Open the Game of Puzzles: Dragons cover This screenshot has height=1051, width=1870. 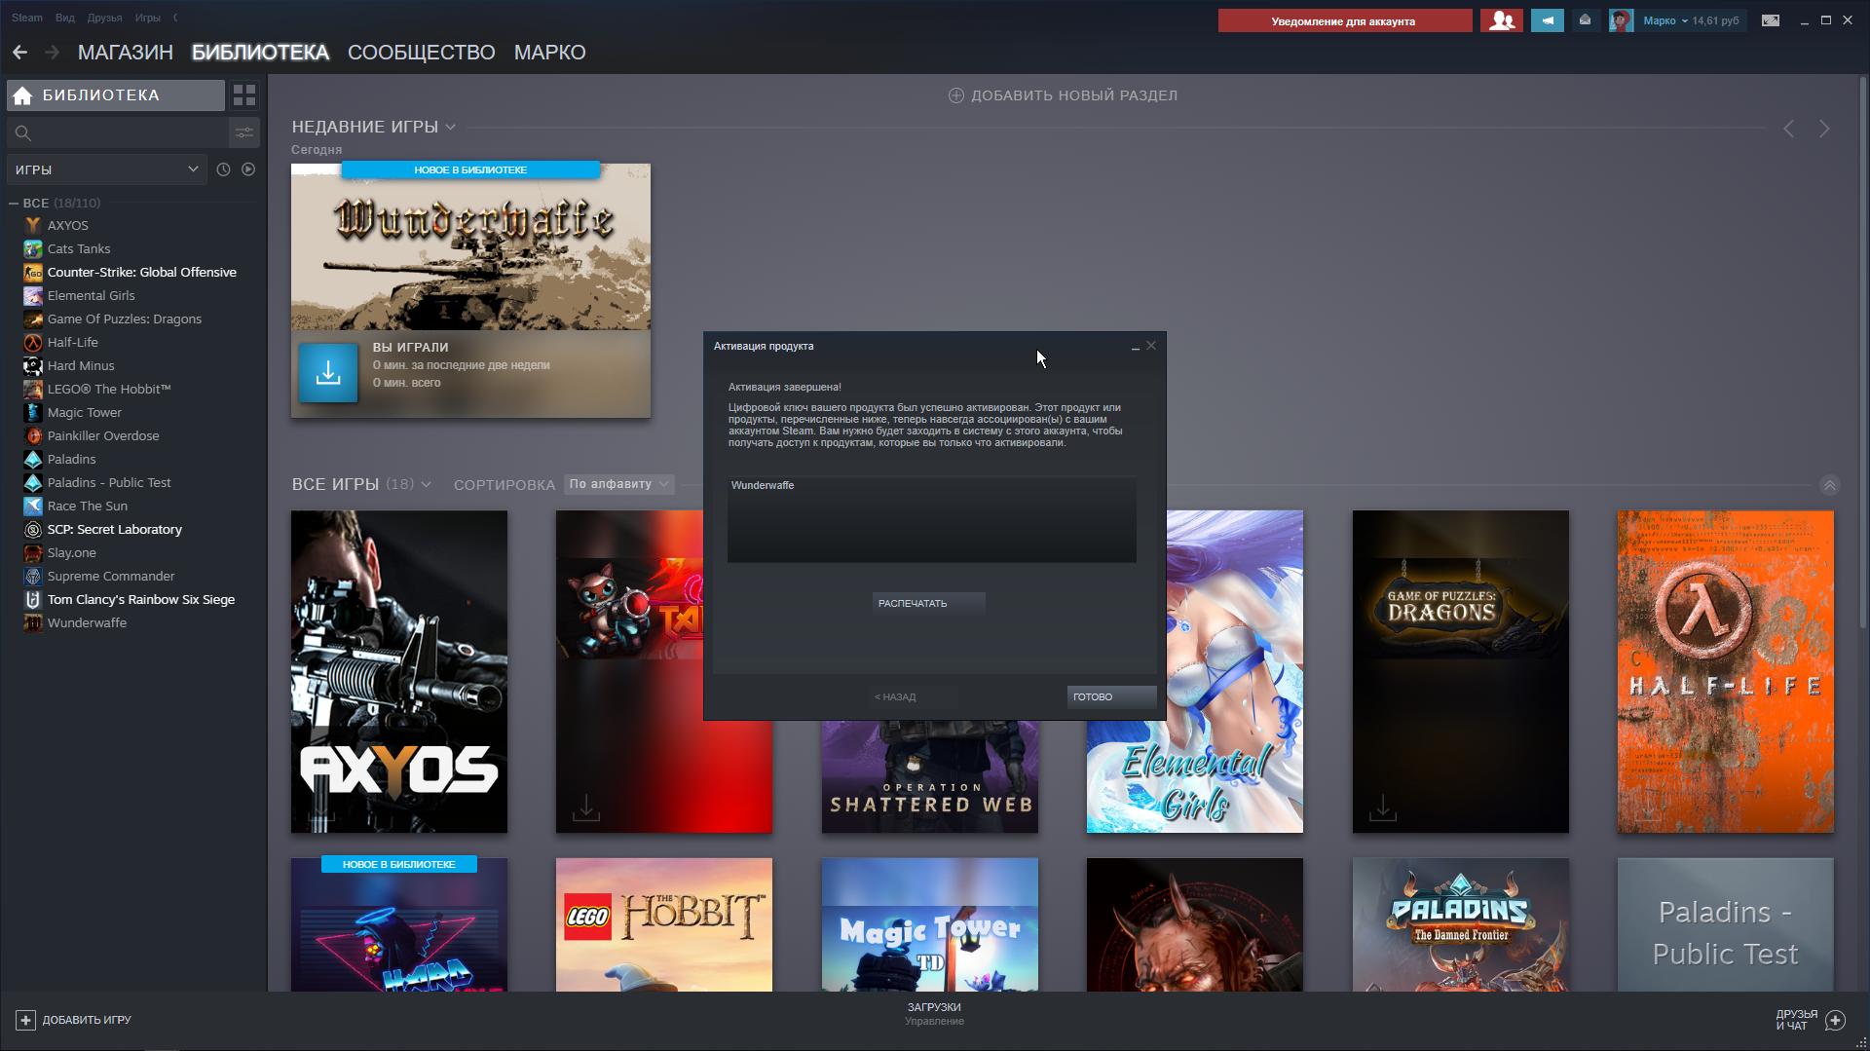tap(1460, 671)
